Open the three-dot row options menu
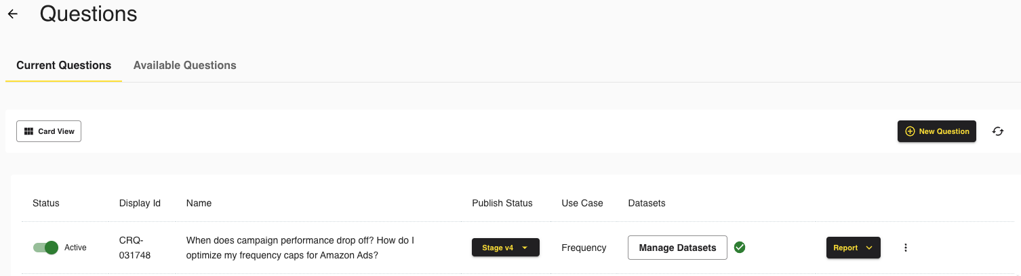This screenshot has width=1021, height=276. pos(906,248)
